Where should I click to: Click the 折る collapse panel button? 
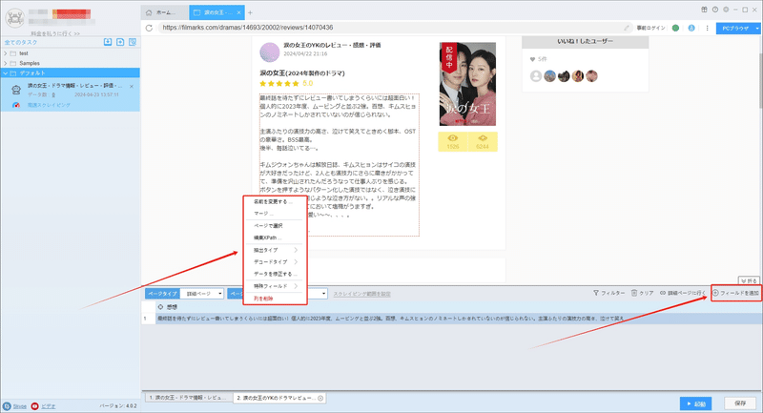(749, 280)
